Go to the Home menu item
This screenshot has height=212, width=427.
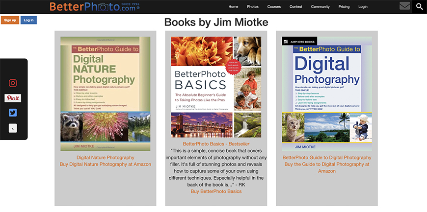pyautogui.click(x=234, y=7)
